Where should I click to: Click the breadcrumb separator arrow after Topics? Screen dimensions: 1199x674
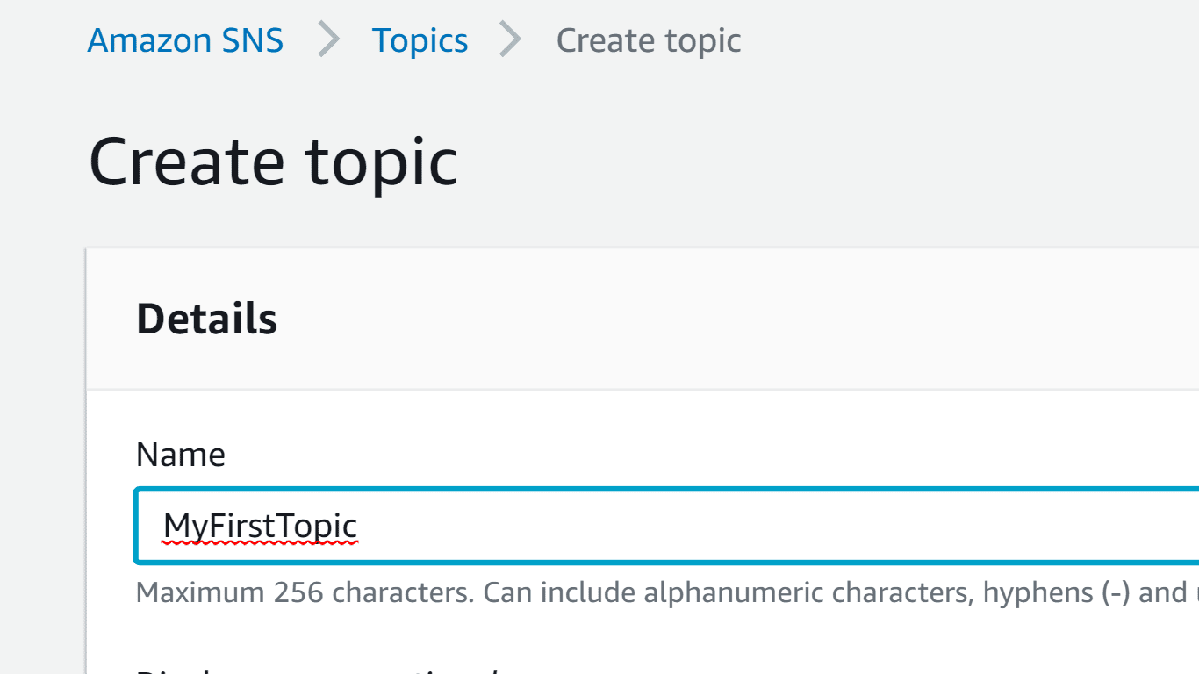[x=511, y=39]
